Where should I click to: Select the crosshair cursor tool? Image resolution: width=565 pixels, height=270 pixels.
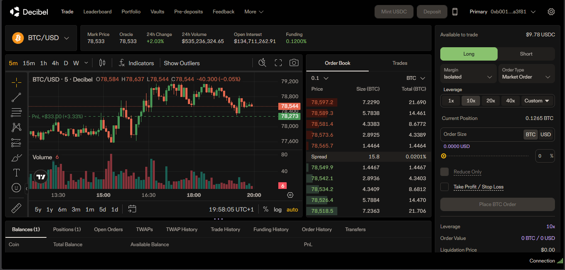click(16, 82)
